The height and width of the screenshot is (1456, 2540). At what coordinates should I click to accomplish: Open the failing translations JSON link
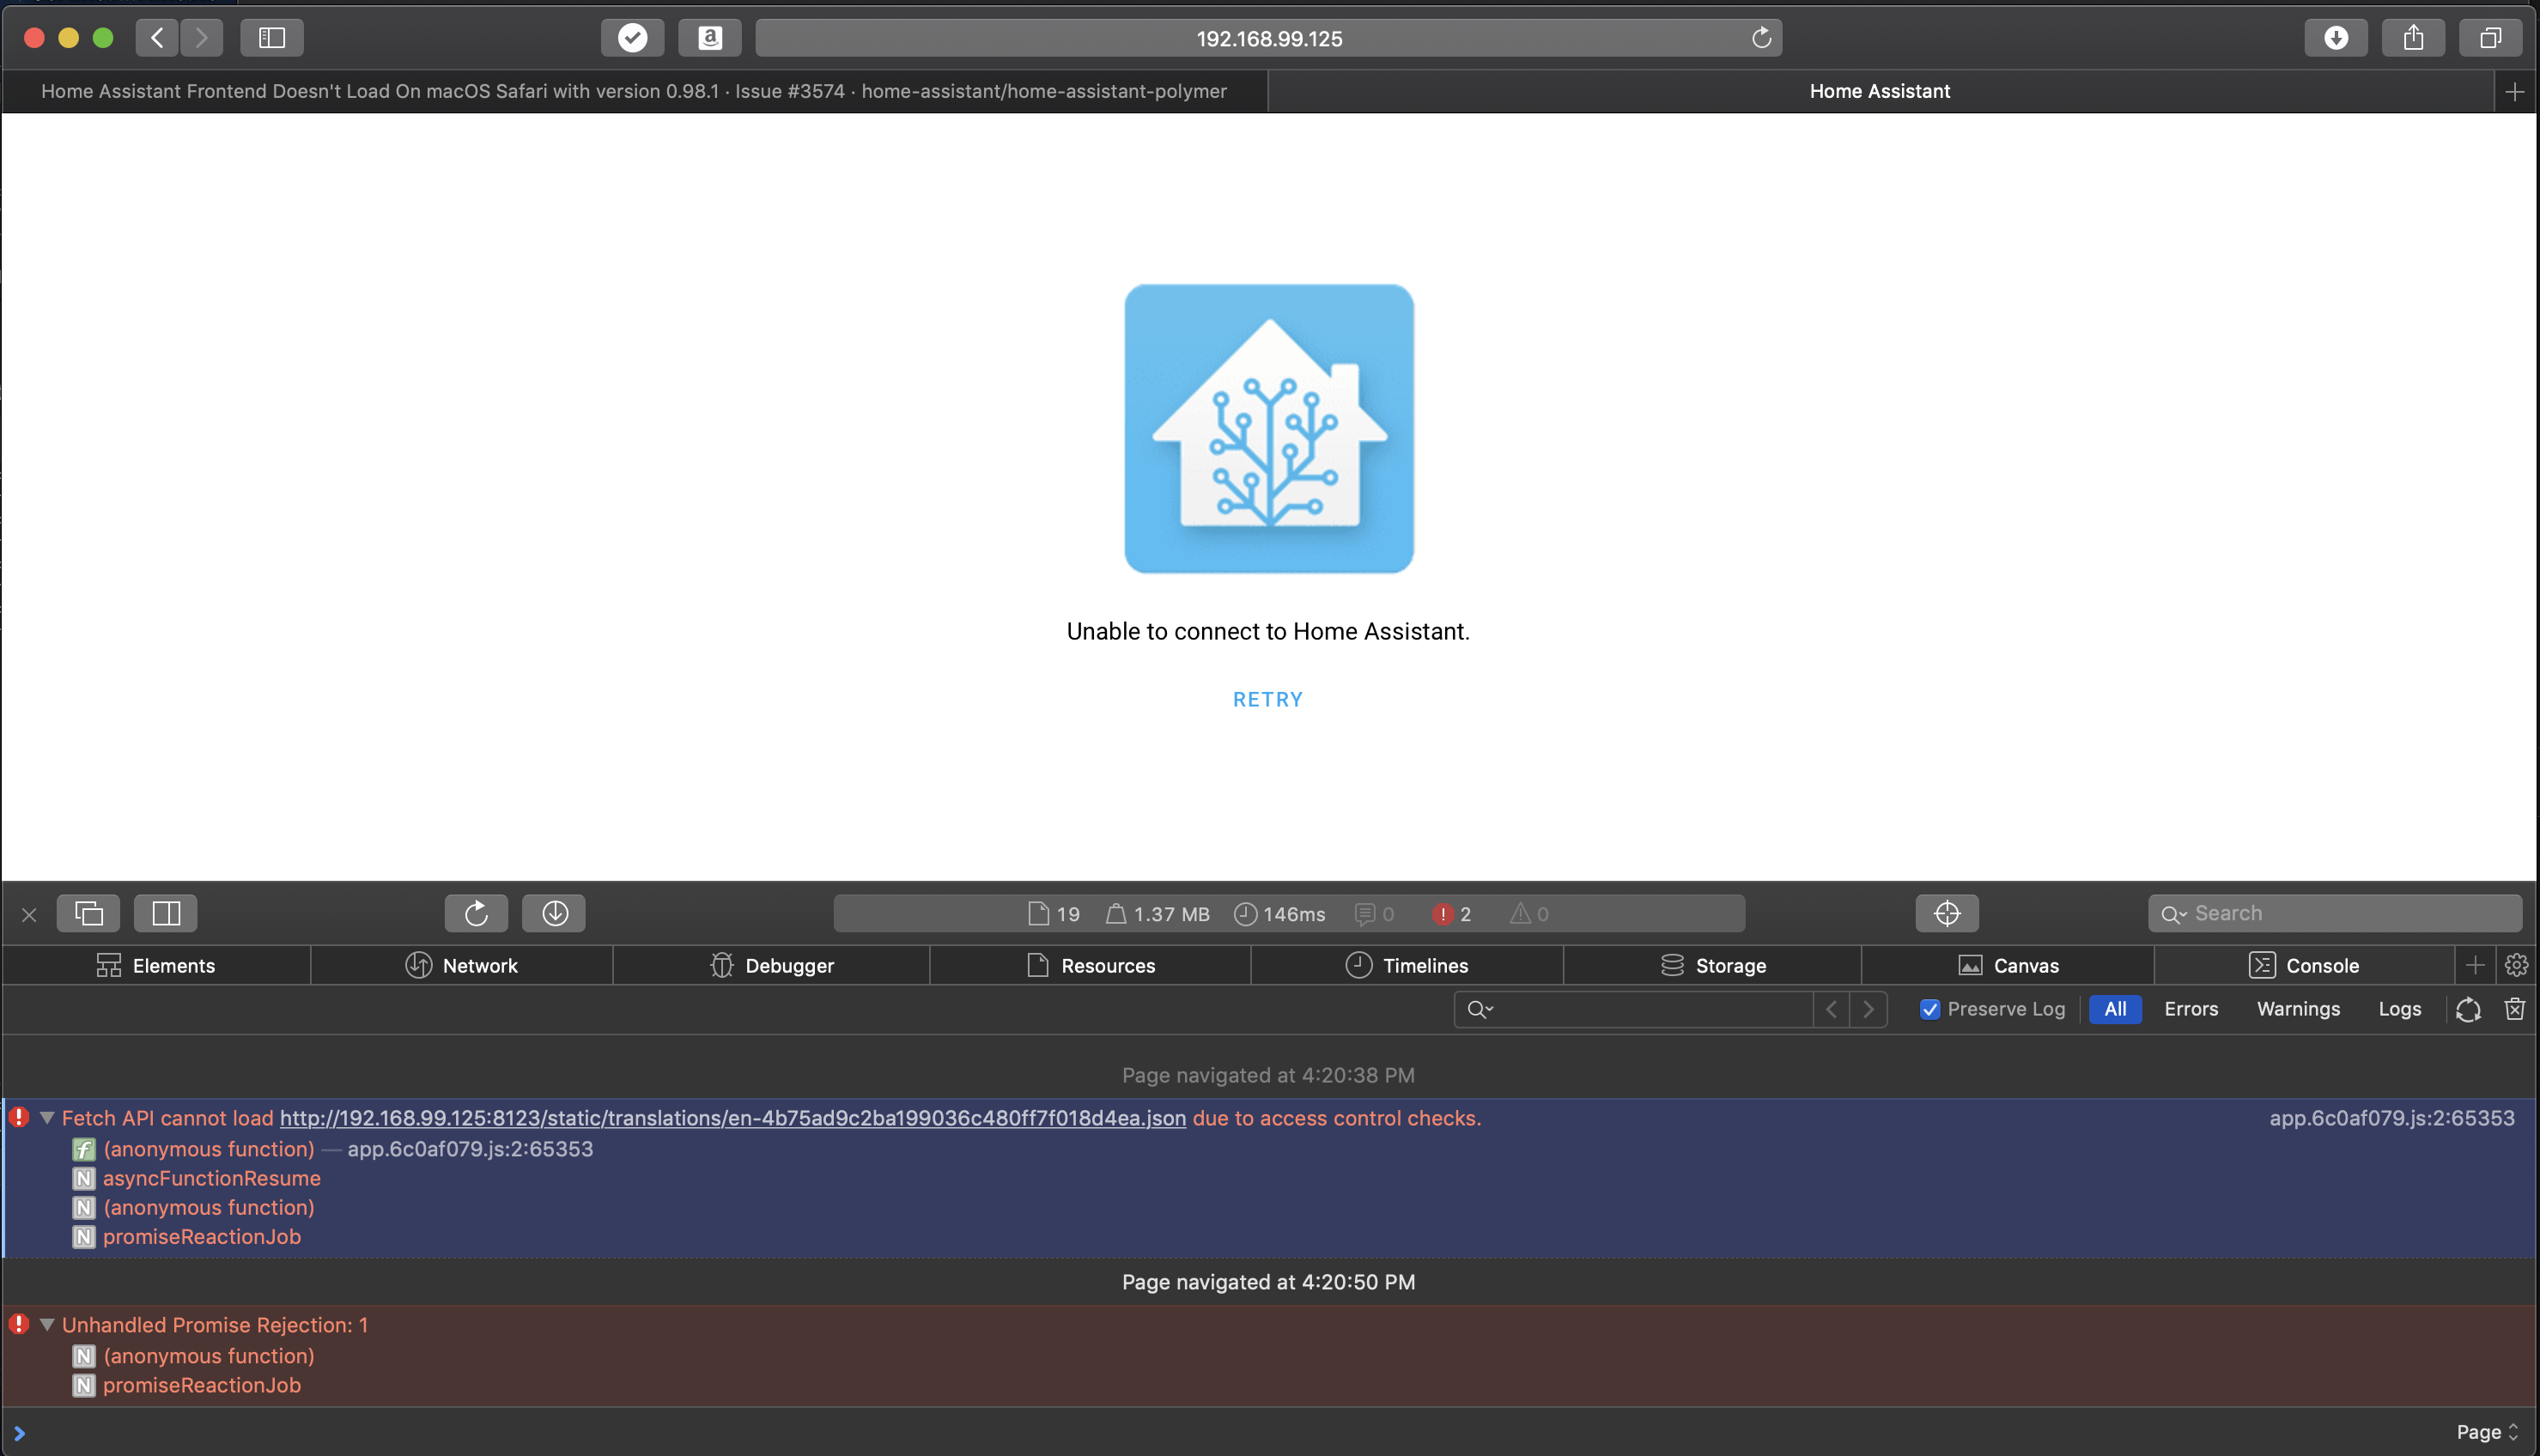(733, 1118)
